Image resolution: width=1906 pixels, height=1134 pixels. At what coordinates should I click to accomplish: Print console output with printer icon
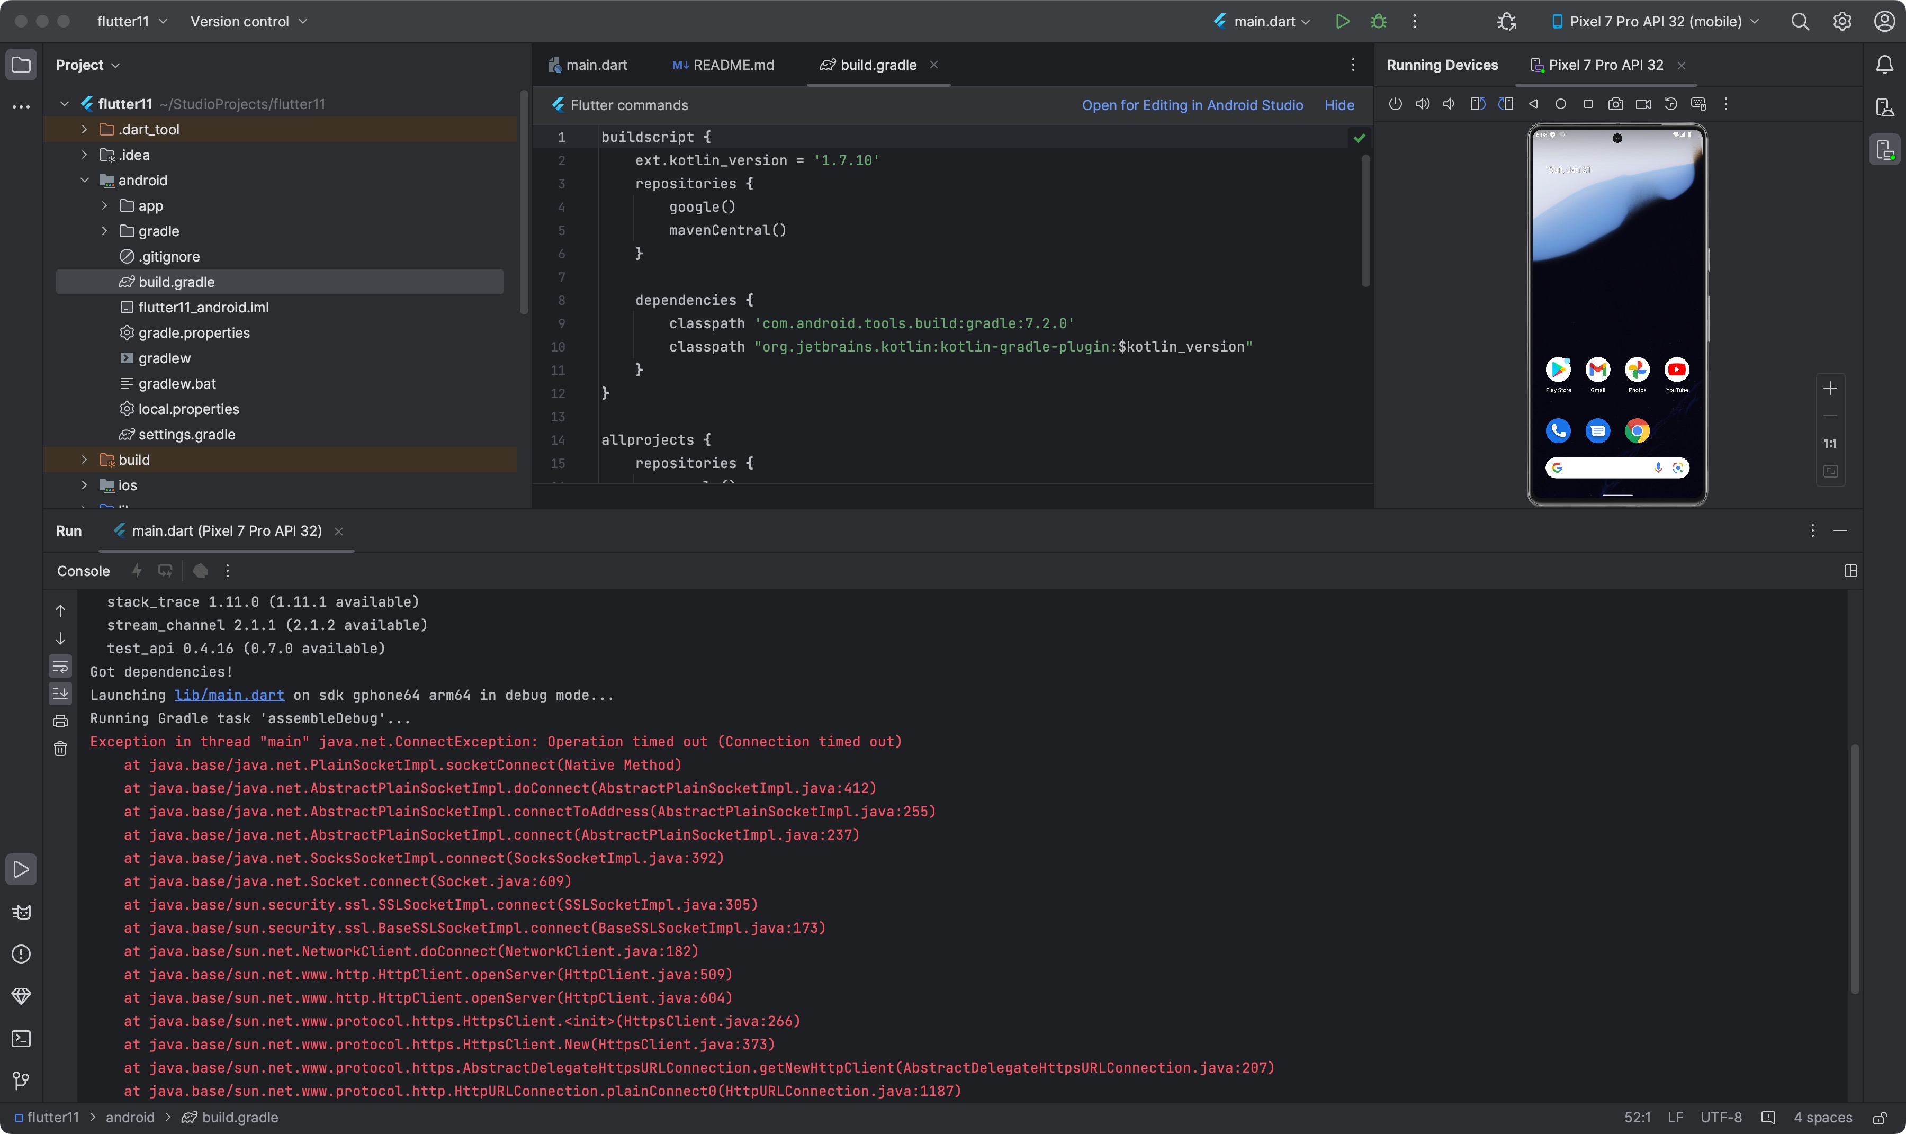(x=60, y=722)
